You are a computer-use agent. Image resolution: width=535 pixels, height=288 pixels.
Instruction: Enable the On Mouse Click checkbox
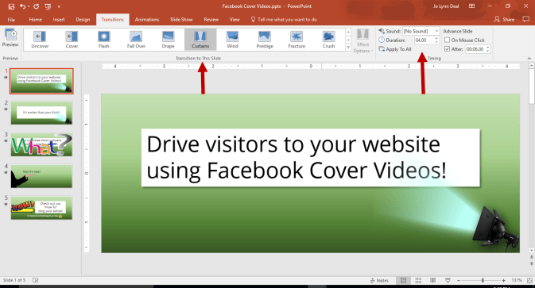click(447, 40)
